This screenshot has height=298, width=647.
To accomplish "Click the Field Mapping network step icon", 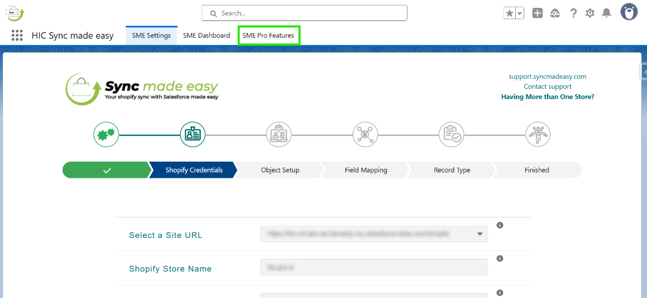I will pyautogui.click(x=365, y=135).
